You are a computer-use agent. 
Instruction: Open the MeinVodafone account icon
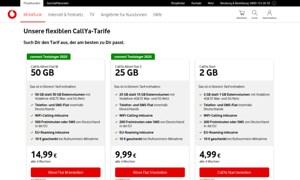click(269, 15)
